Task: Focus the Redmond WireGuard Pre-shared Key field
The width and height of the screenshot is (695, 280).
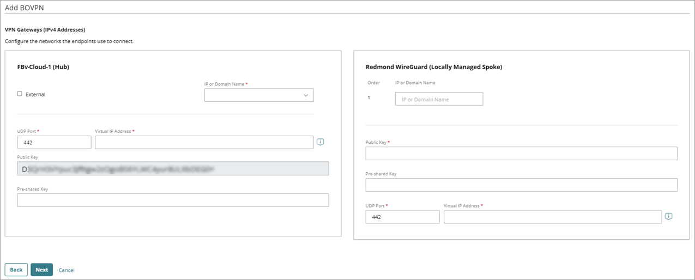Action: click(x=522, y=185)
